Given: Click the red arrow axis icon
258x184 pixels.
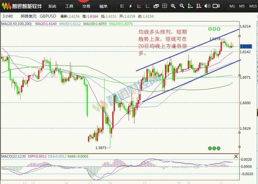Looking at the screenshot, I should click(x=199, y=6).
